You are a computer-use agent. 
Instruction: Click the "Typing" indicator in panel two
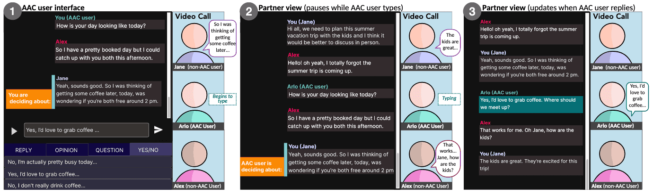[449, 98]
